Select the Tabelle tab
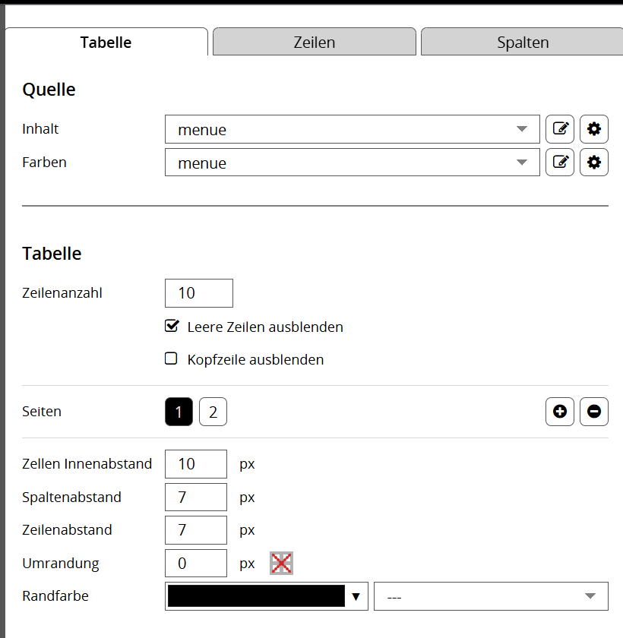 [106, 43]
